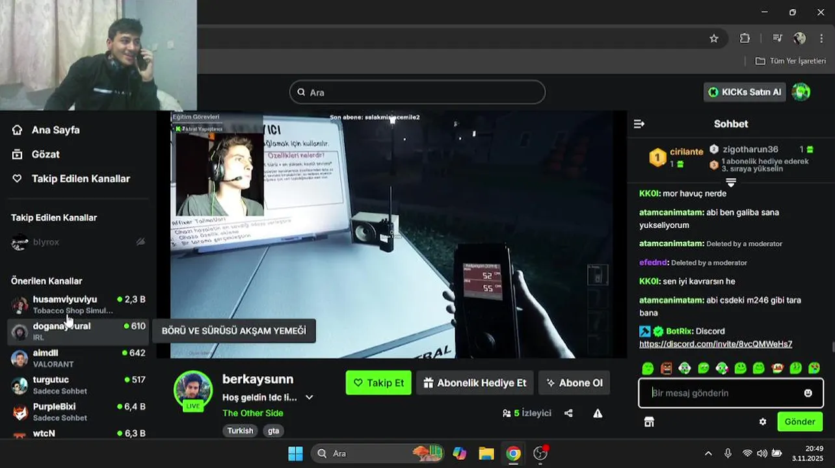
Task: Insert the last heart-eyes green emote
Action: tap(814, 369)
